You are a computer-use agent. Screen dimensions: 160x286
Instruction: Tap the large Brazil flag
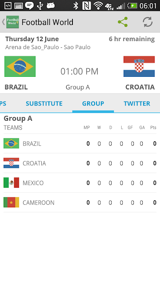click(20, 67)
